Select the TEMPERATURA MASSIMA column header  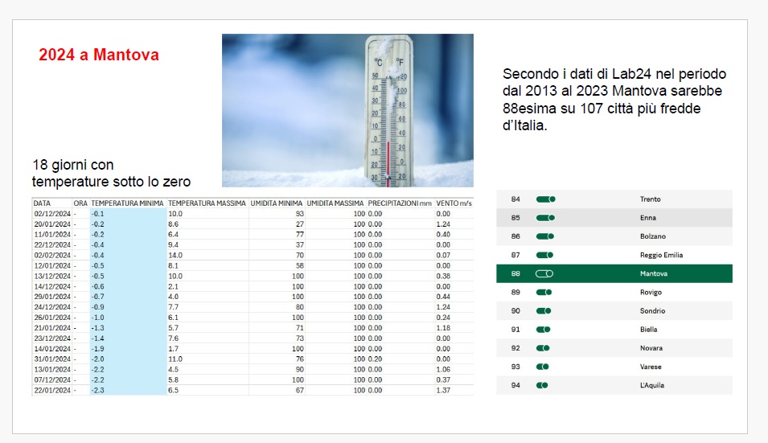(207, 203)
